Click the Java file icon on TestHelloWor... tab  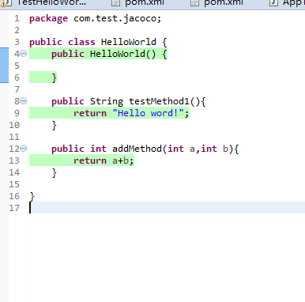tap(6, 3)
